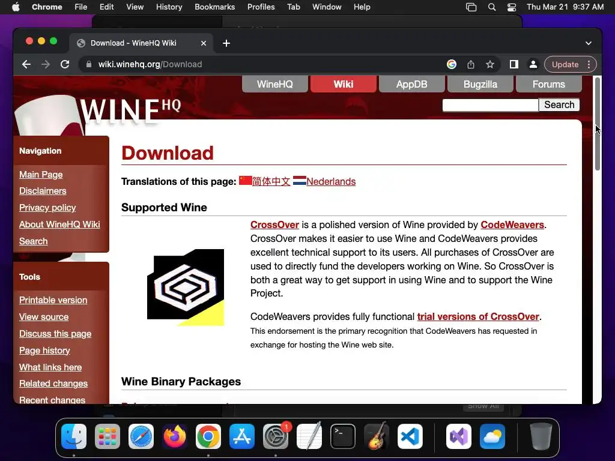This screenshot has width=615, height=461.
Task: Click the page vertical scrollbar
Action: point(598,124)
